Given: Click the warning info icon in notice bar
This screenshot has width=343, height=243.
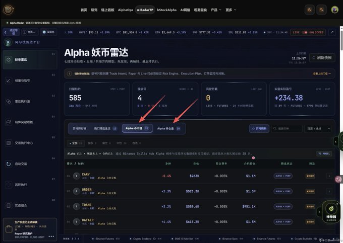Looking at the screenshot, I should (x=69, y=74).
